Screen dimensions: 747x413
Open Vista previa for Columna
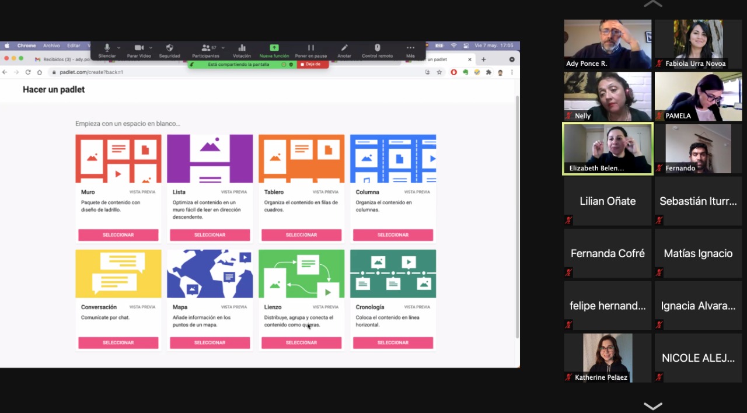[x=417, y=192]
